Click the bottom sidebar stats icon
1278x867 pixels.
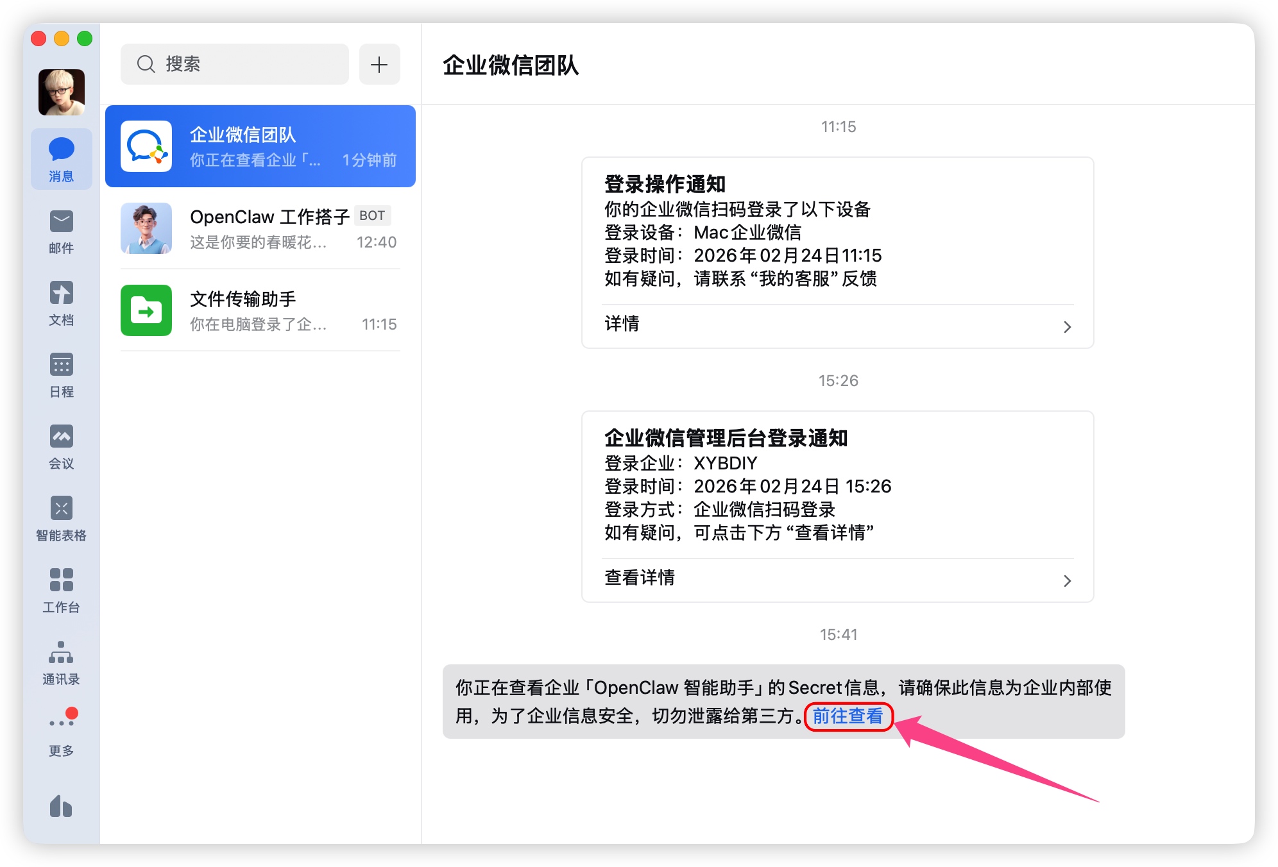61,806
